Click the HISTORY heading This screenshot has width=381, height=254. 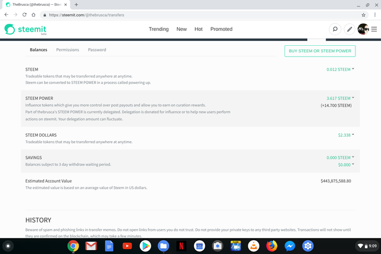tap(38, 220)
